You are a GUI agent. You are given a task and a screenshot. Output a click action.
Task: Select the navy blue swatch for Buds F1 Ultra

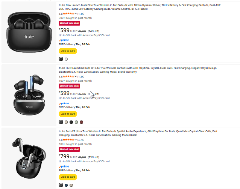point(66,185)
